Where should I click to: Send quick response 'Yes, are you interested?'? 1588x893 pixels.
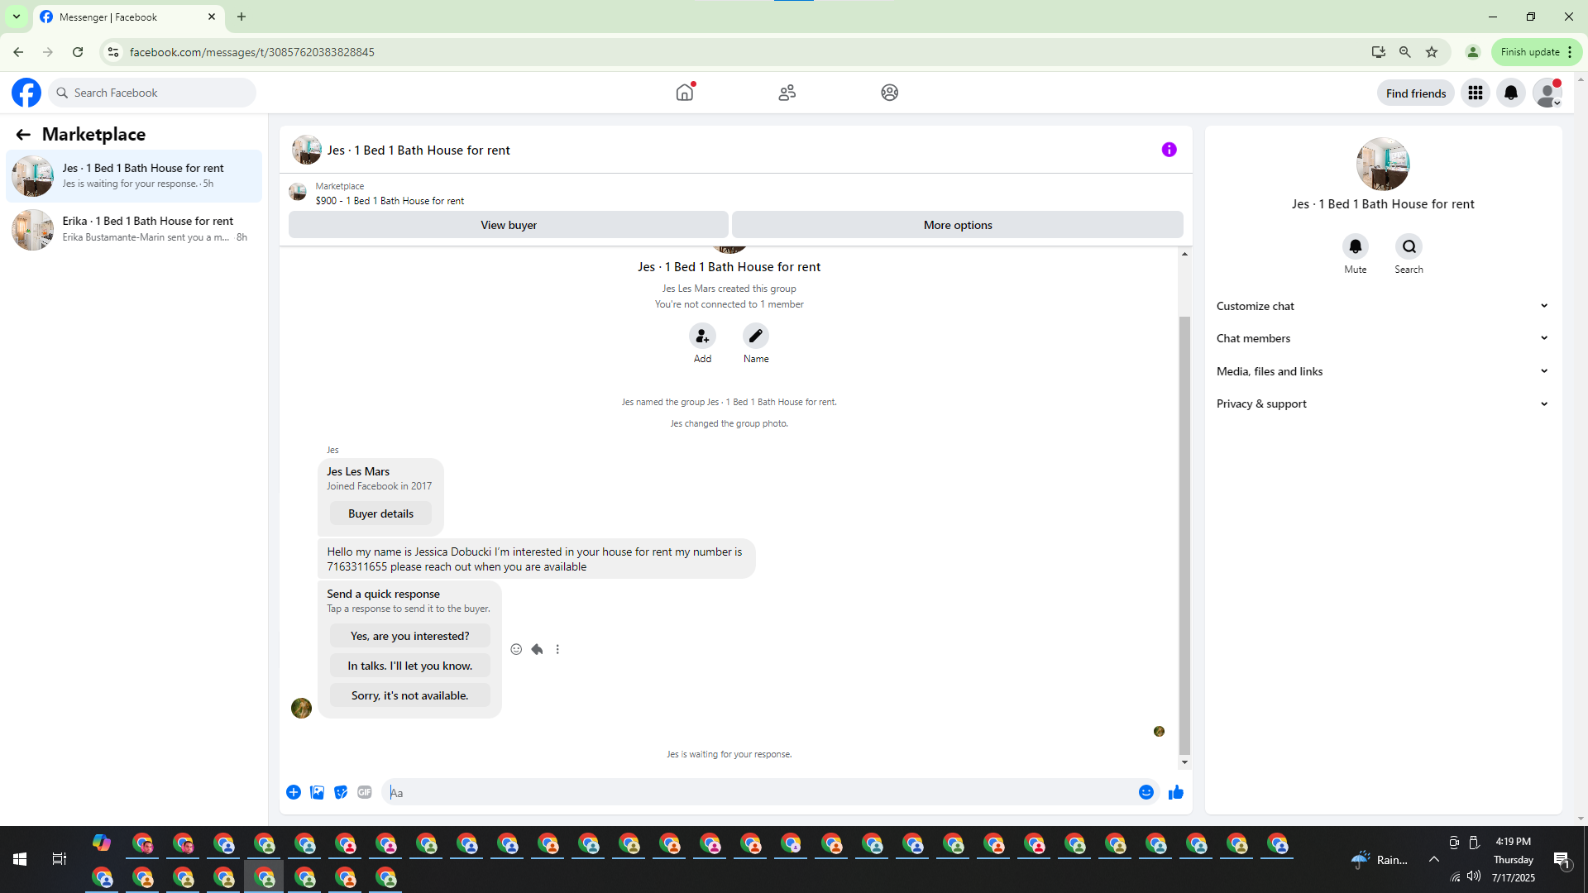(409, 636)
